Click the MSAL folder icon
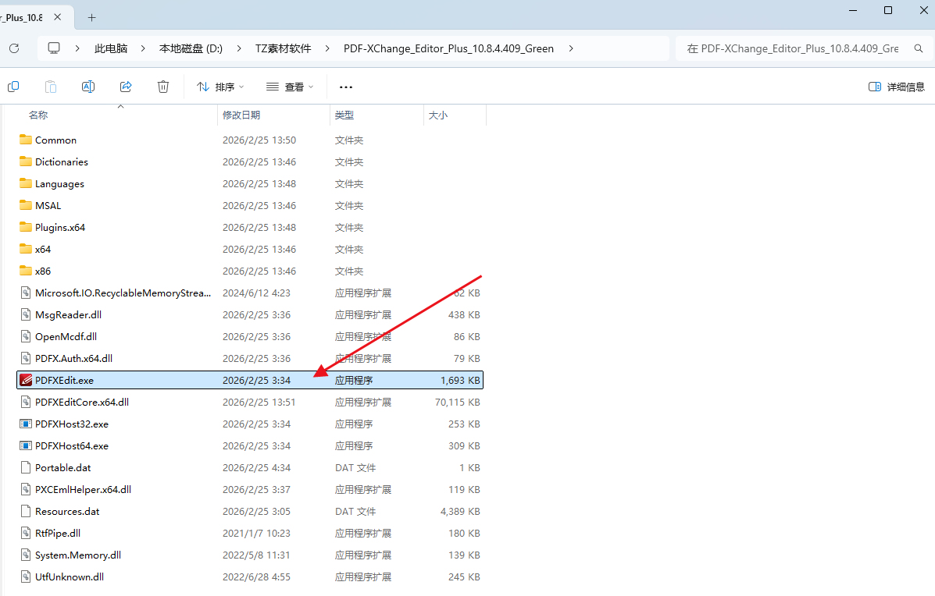The width and height of the screenshot is (935, 596). [x=26, y=205]
